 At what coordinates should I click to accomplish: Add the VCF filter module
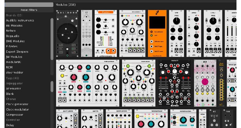177,33
